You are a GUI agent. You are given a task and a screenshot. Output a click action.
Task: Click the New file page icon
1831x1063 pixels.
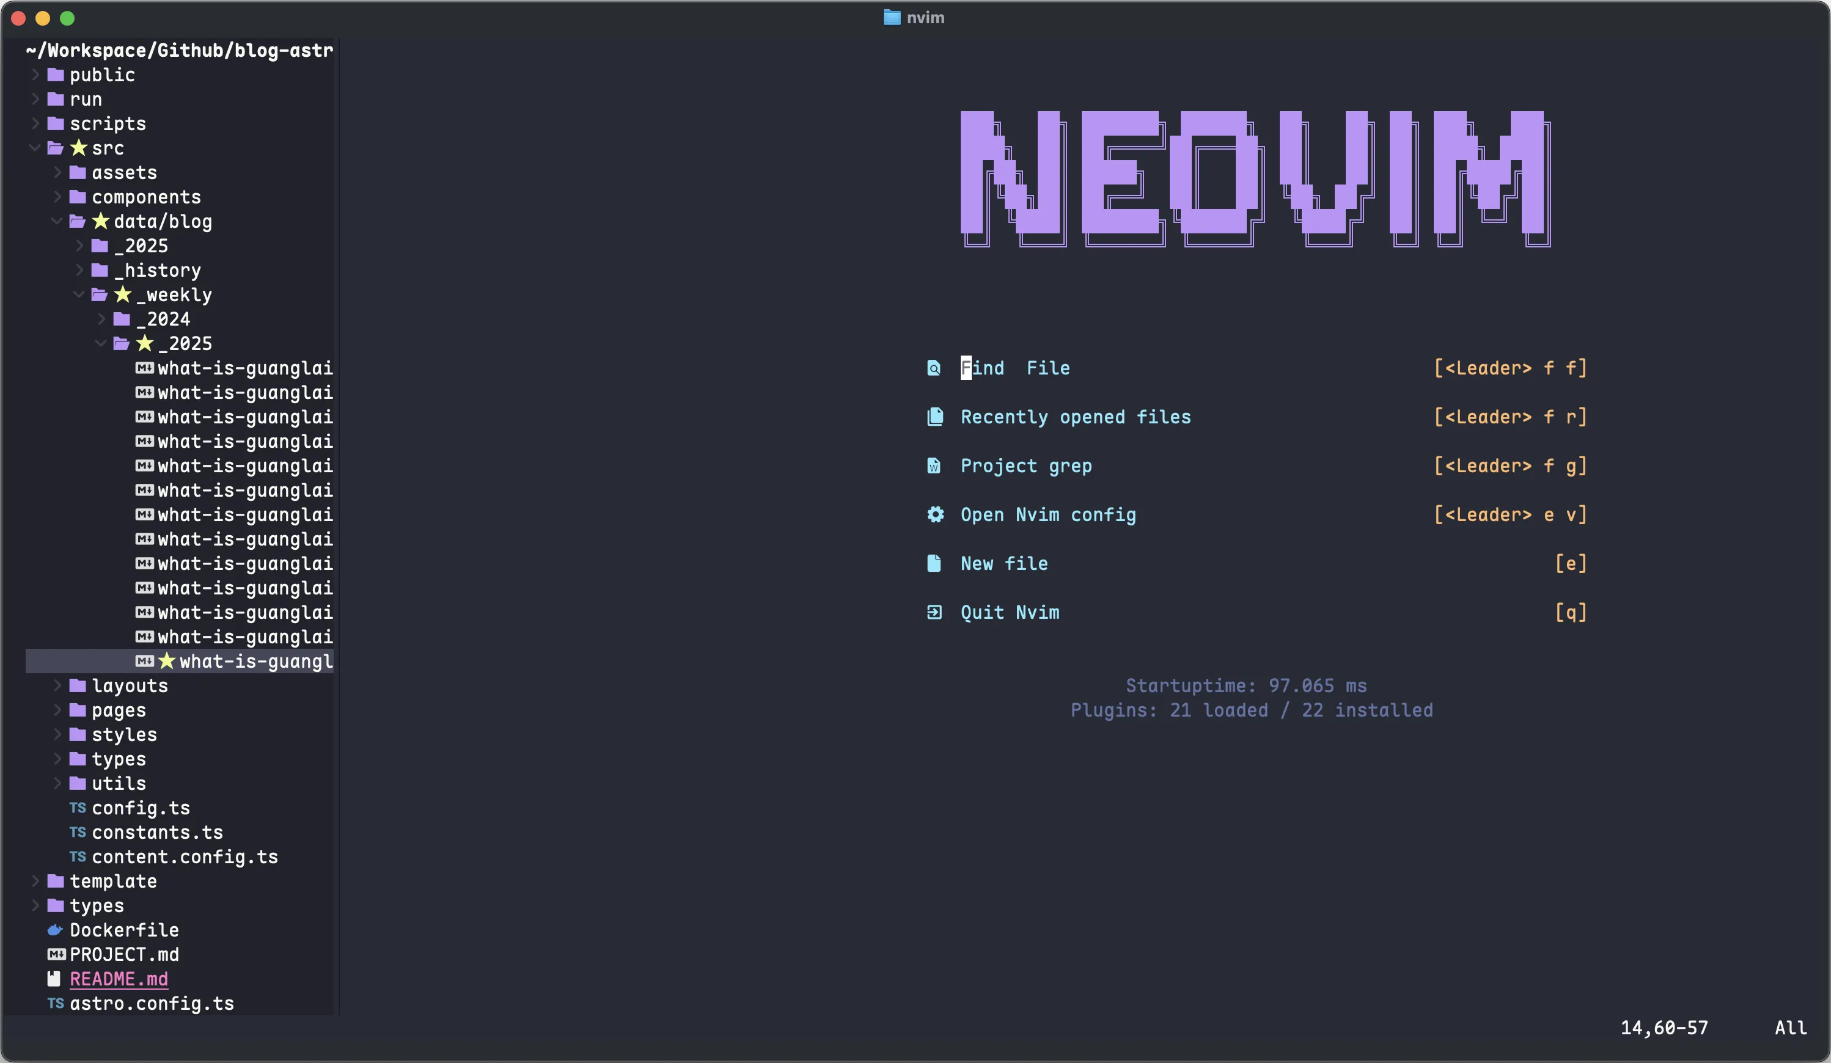[934, 563]
